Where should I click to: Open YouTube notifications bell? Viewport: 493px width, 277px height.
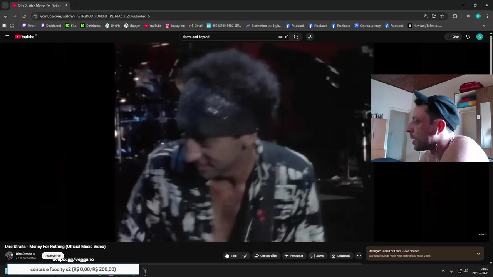coord(468,37)
